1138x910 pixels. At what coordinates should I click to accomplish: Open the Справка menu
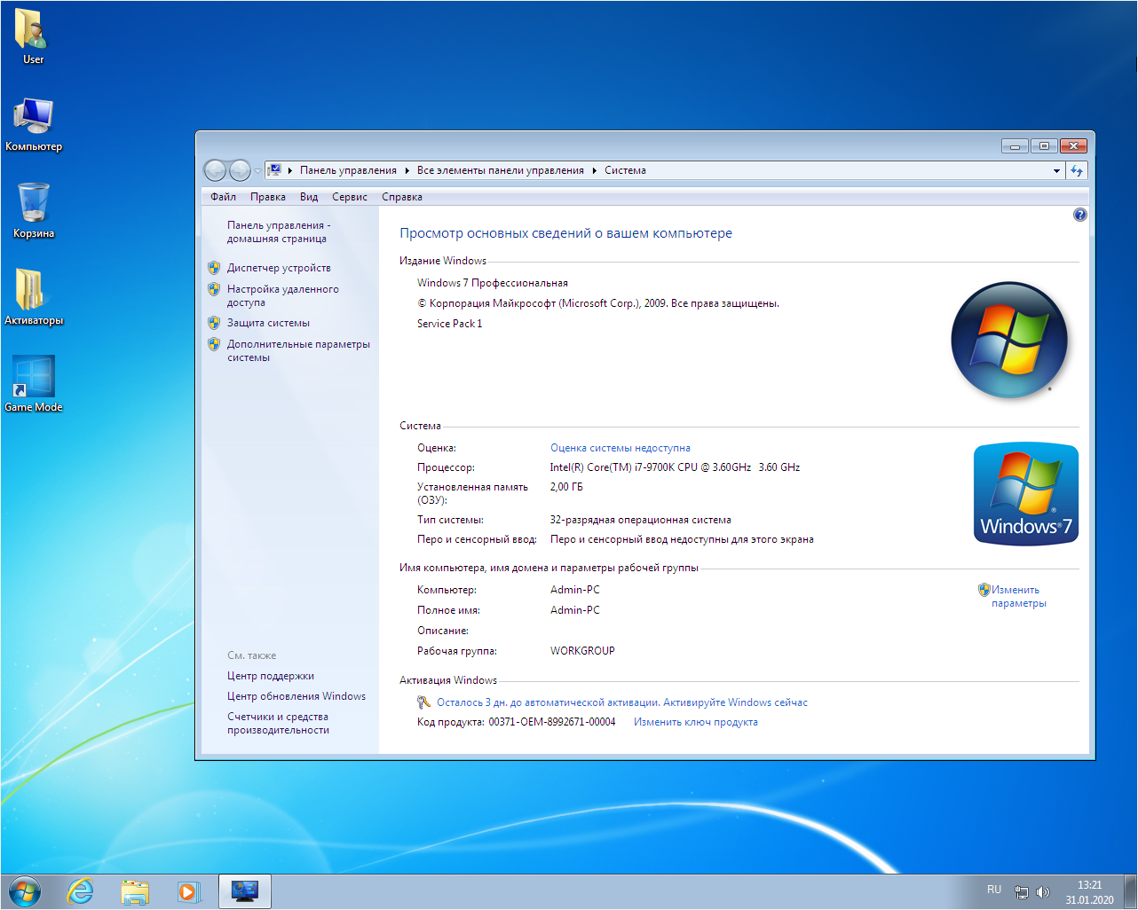click(402, 197)
